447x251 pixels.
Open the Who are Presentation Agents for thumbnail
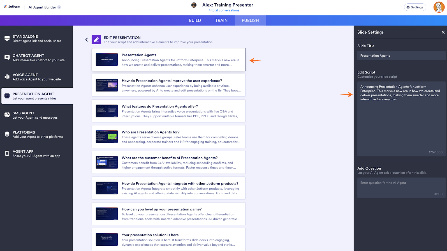(x=107, y=137)
